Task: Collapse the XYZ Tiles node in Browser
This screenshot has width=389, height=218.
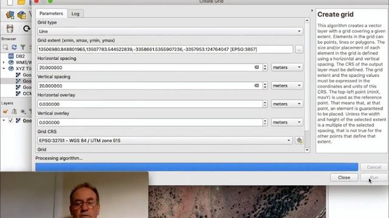Action: coord(4,68)
